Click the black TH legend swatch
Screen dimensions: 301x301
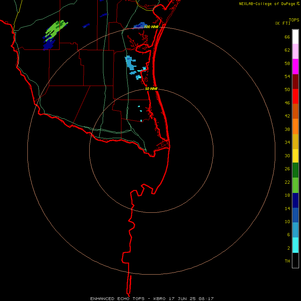[295, 260]
